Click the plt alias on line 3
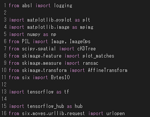Image resolution: width=150 pixels, height=117 pixels. (x=86, y=20)
